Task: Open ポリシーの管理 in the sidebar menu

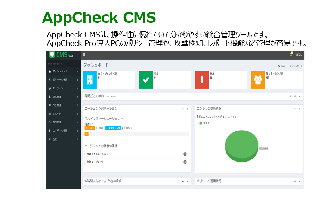Action: pos(64,80)
